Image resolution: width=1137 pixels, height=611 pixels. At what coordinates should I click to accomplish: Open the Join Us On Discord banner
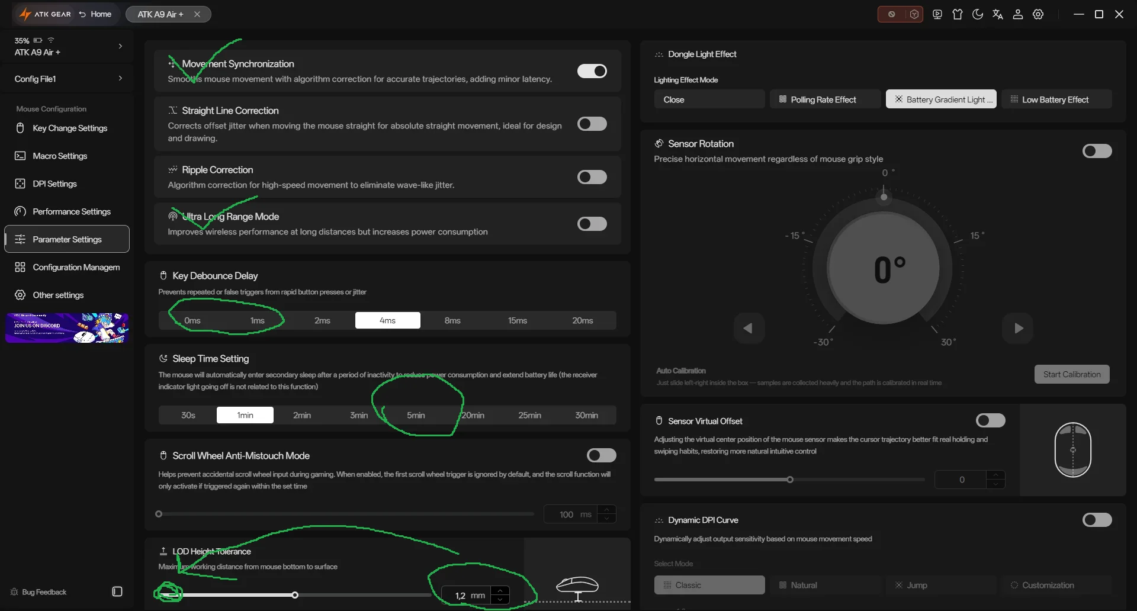[67, 328]
